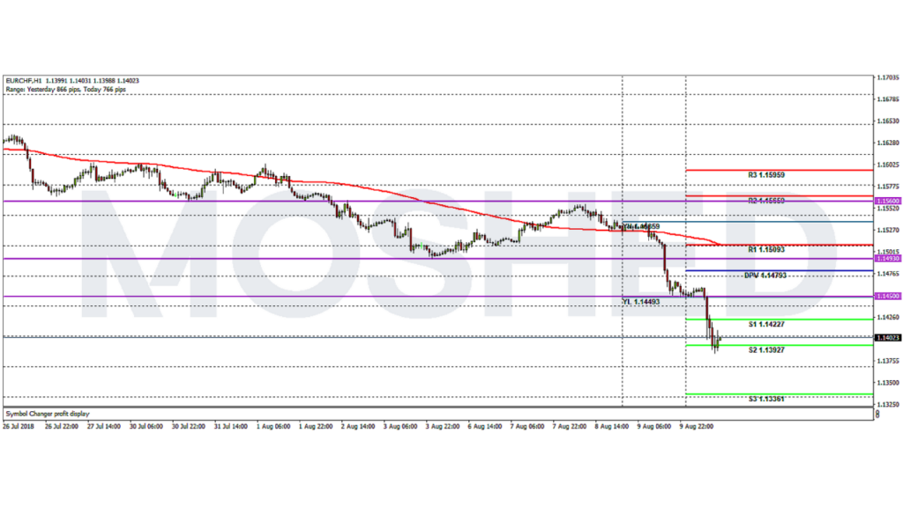Select the DPV 1.14793 pivot label
The image size is (903, 507).
click(764, 276)
